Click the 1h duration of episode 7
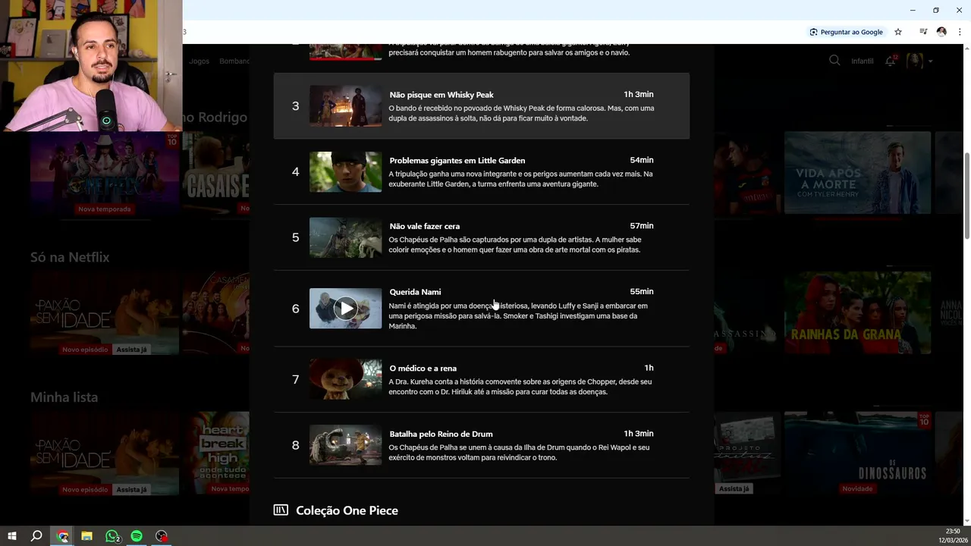 649,368
